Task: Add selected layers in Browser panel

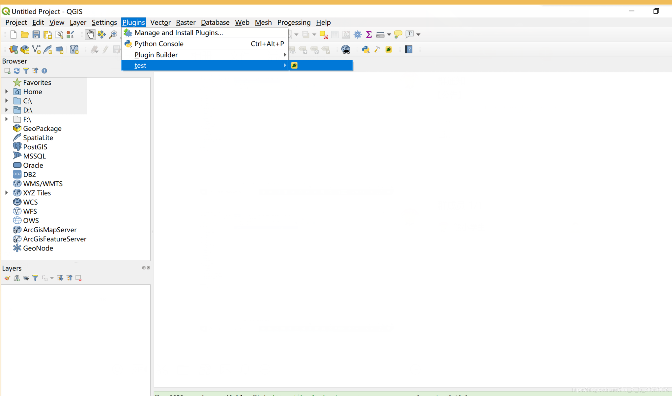Action: [x=7, y=71]
